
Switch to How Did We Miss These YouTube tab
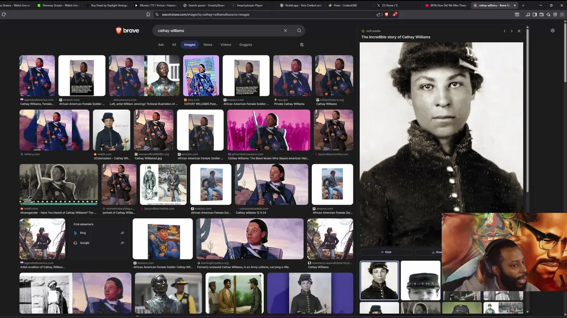[x=445, y=5]
